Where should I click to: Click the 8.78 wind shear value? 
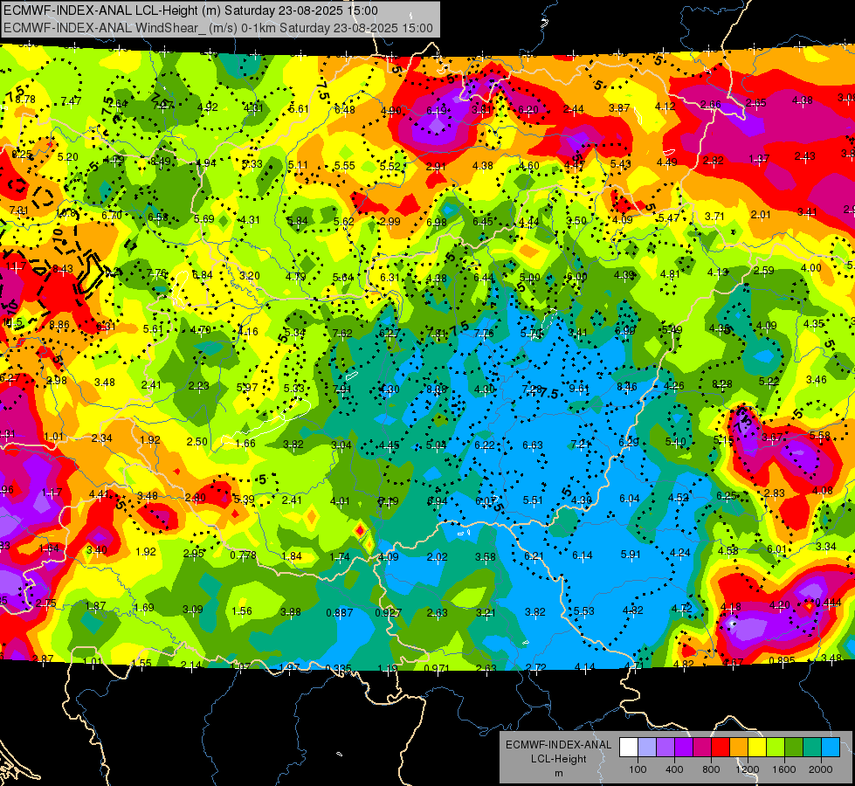click(25, 100)
